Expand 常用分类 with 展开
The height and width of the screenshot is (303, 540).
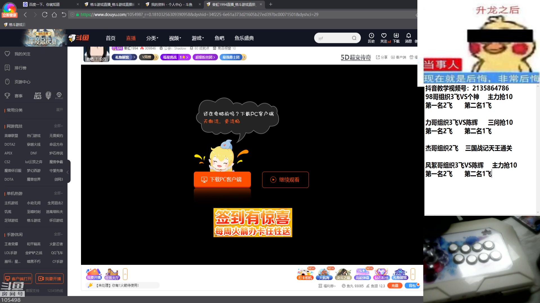(x=59, y=110)
